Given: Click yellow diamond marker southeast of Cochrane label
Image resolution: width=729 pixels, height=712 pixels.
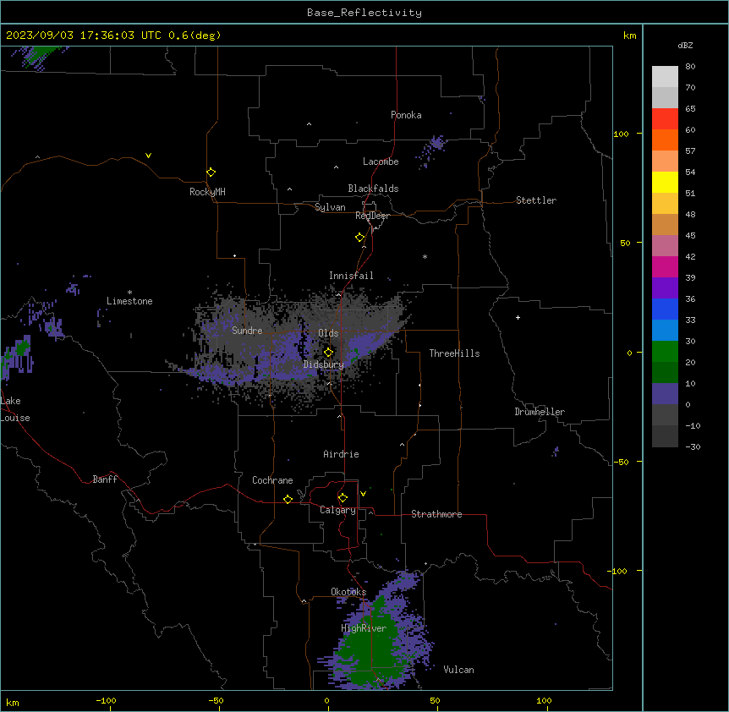Looking at the screenshot, I should pos(288,499).
